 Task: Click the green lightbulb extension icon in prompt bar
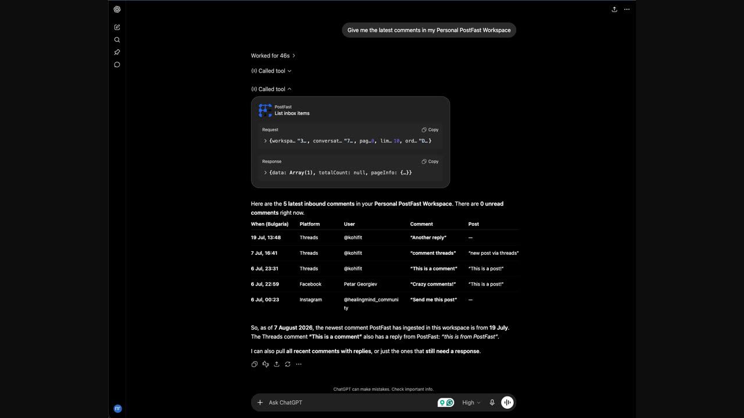pyautogui.click(x=442, y=402)
